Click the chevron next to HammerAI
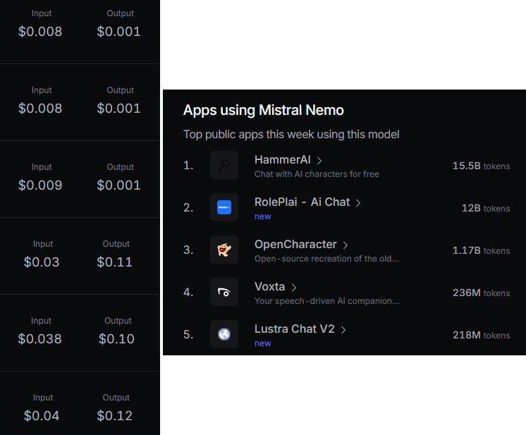 (319, 161)
